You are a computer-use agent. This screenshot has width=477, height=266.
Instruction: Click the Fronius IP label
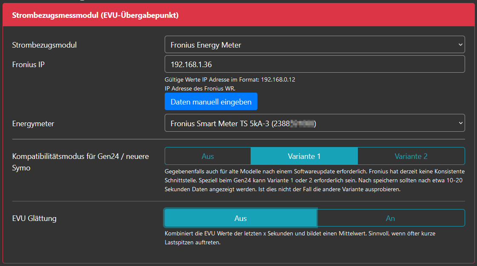[x=29, y=64]
